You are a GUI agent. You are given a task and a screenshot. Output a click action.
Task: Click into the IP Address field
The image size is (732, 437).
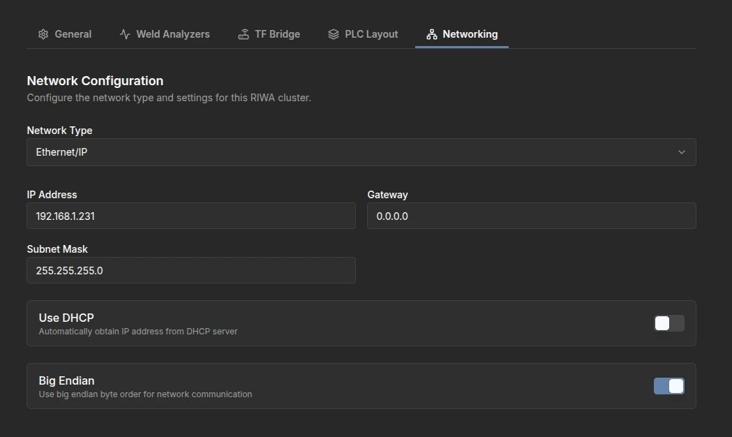pyautogui.click(x=191, y=216)
